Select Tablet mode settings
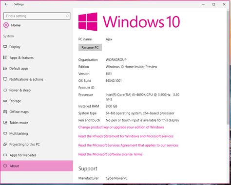 (37, 123)
